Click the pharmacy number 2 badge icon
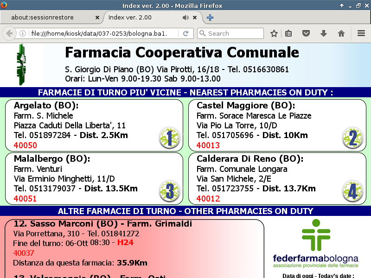 pos(352,138)
